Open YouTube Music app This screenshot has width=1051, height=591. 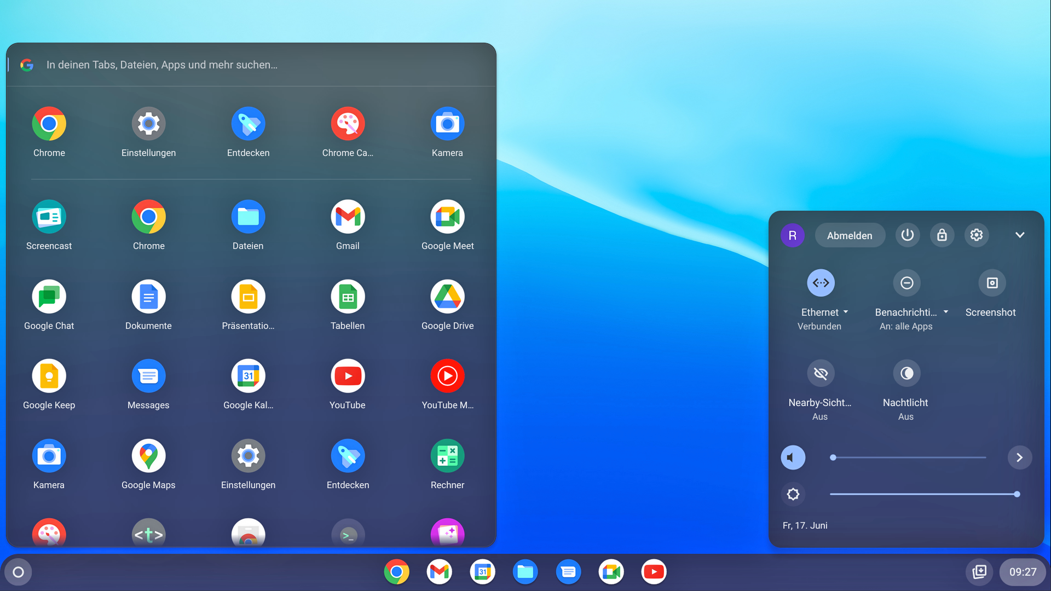pos(447,376)
